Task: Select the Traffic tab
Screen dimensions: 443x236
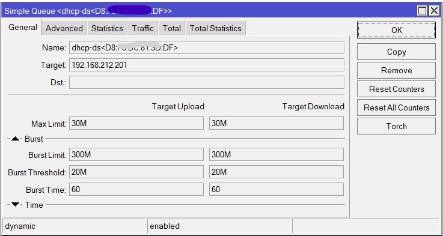Action: (142, 28)
